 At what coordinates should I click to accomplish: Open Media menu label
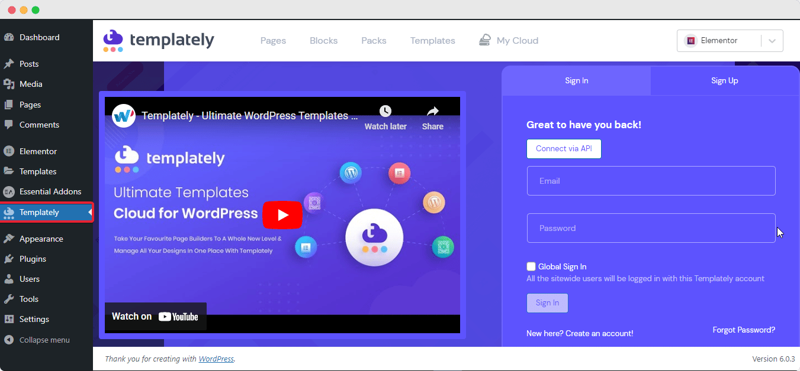(31, 84)
